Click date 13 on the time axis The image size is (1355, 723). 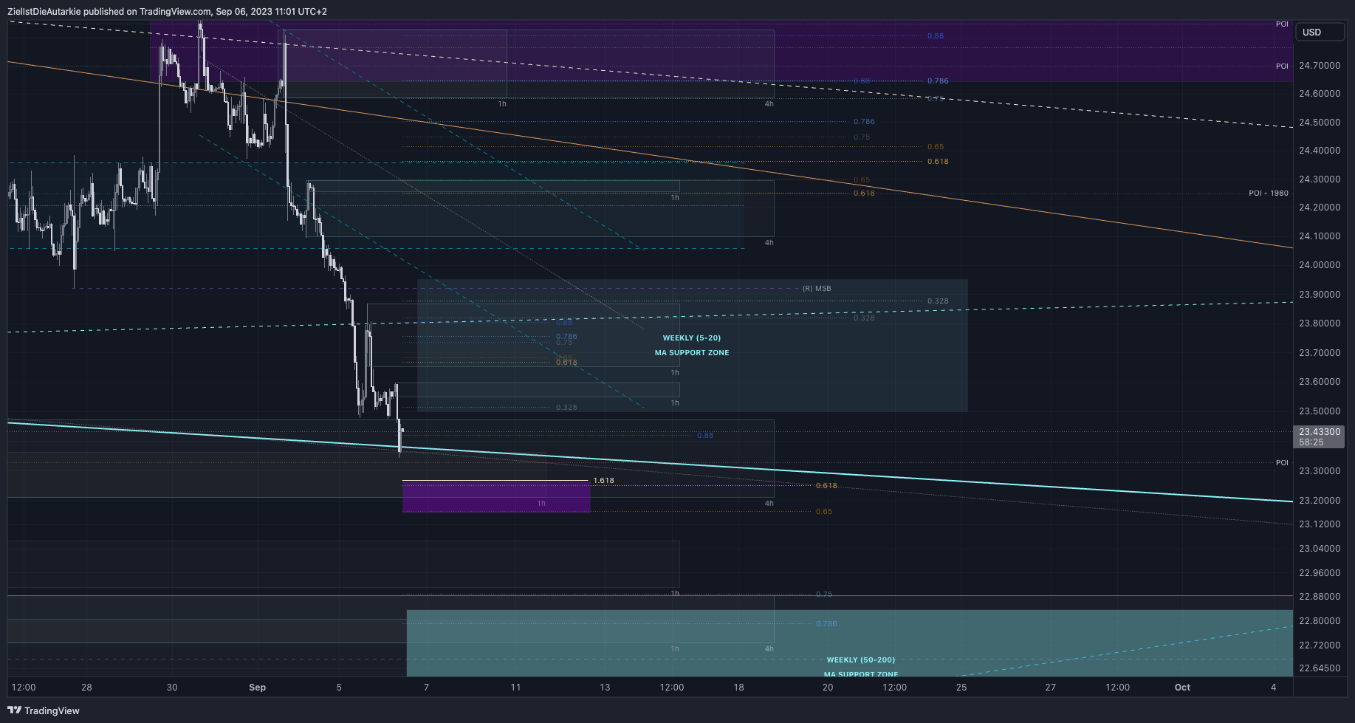605,688
